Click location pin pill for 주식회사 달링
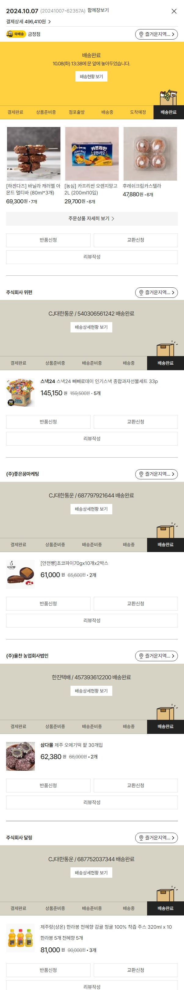 156,838
